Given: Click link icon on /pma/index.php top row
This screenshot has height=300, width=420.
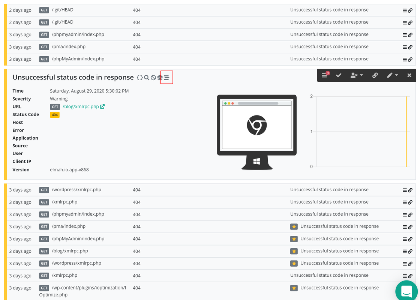Looking at the screenshot, I should (410, 47).
